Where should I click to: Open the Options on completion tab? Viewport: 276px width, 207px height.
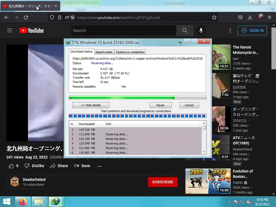(130, 52)
